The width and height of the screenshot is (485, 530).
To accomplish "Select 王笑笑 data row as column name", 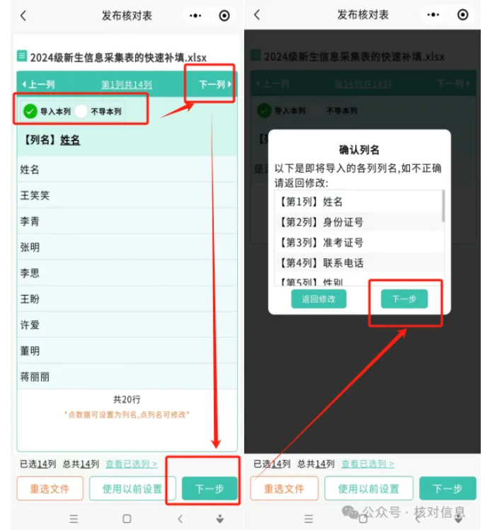I will pyautogui.click(x=127, y=195).
